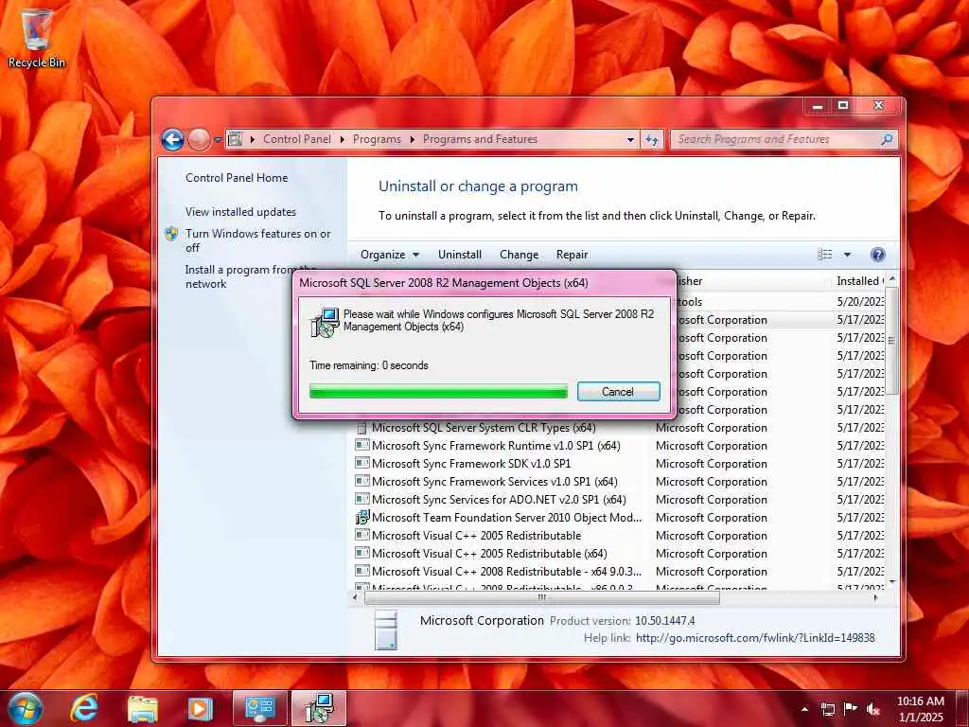
Task: Cancel the SQL Server configuration dialog
Action: pos(618,391)
